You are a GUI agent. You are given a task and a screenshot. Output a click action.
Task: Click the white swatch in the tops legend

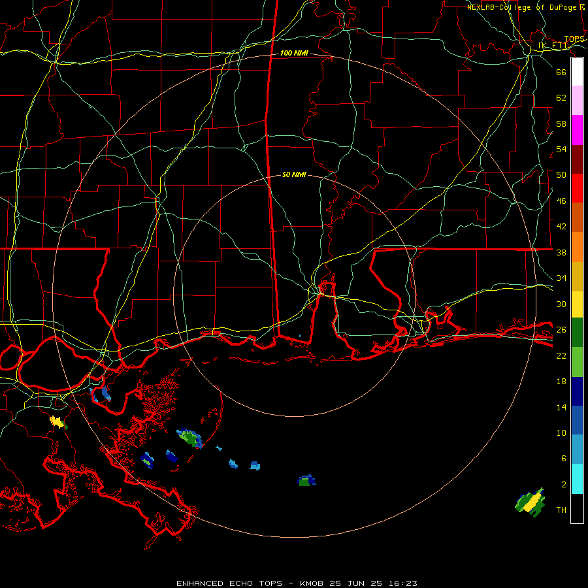(577, 72)
